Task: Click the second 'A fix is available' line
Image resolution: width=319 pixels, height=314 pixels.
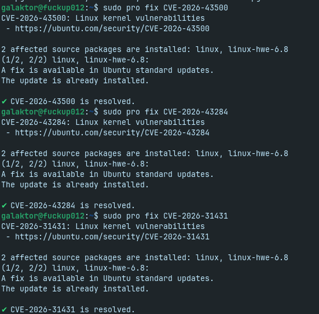Action: coord(108,175)
